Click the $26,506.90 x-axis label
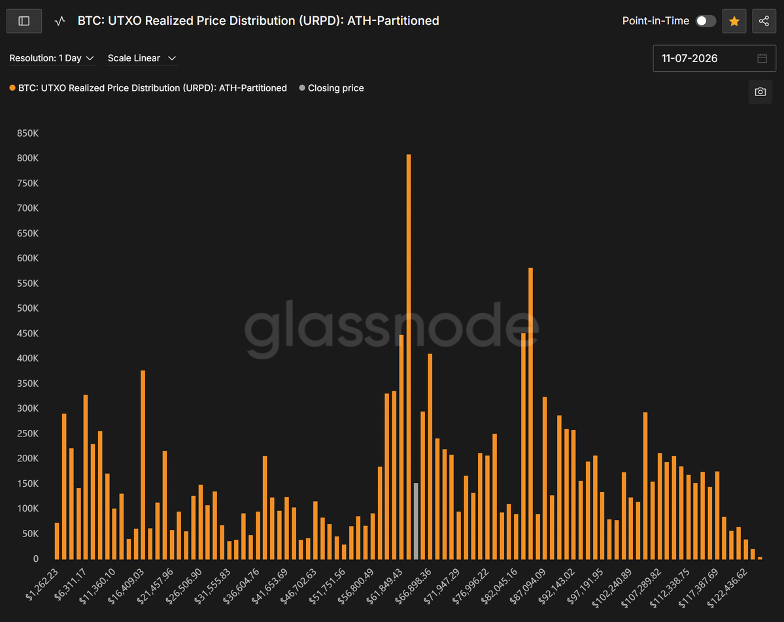This screenshot has width=784, height=622. click(x=184, y=586)
